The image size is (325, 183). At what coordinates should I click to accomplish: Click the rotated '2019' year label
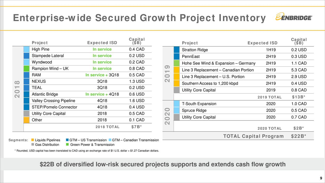point(167,73)
